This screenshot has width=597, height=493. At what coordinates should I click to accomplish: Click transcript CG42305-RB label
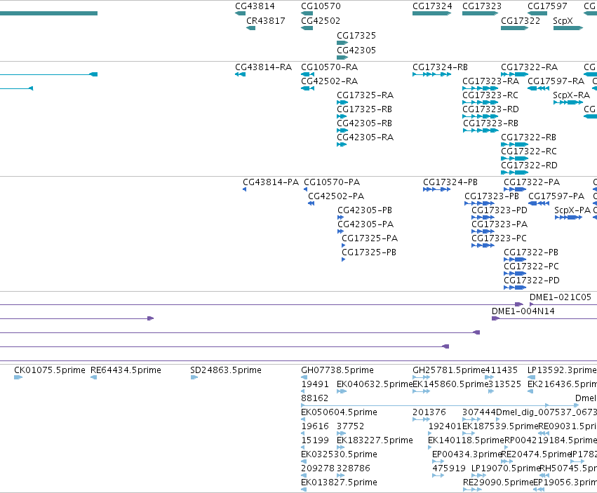[x=364, y=123]
